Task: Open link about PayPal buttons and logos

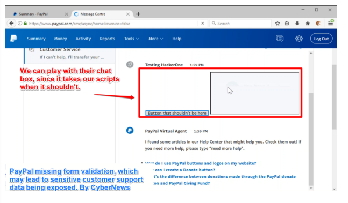Action: (x=201, y=163)
